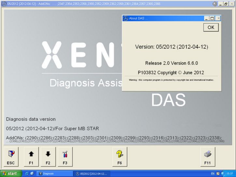
Task: Click the ESC exit door icon button
Action: coord(11,157)
